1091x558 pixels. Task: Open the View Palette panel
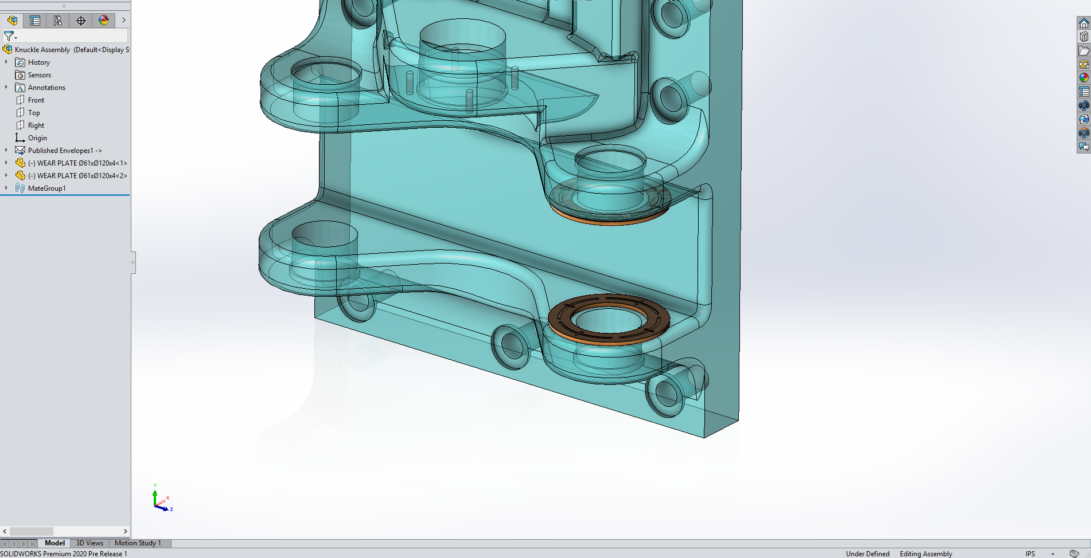[x=1084, y=64]
